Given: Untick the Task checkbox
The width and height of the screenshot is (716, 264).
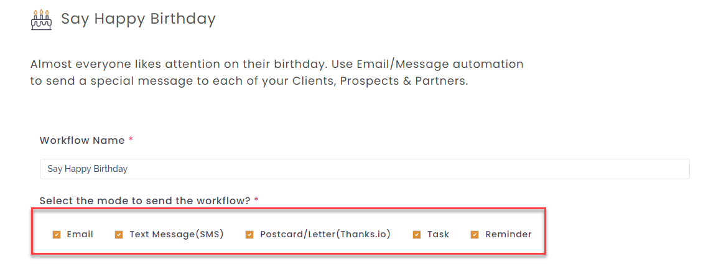Looking at the screenshot, I should point(416,235).
